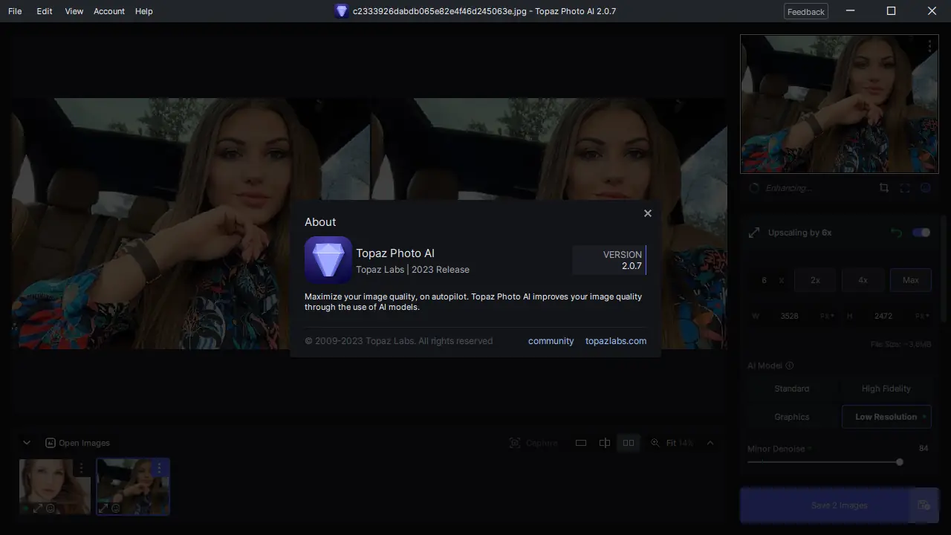
Task: Click the Upscaling arrows icon
Action: point(754,233)
